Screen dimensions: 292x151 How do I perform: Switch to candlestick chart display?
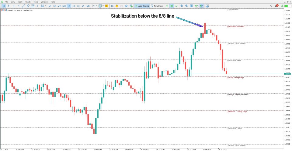pos(172,6)
